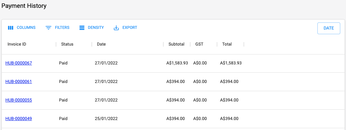This screenshot has width=346, height=130.
Task: Sort by Total column header
Action: [x=227, y=44]
